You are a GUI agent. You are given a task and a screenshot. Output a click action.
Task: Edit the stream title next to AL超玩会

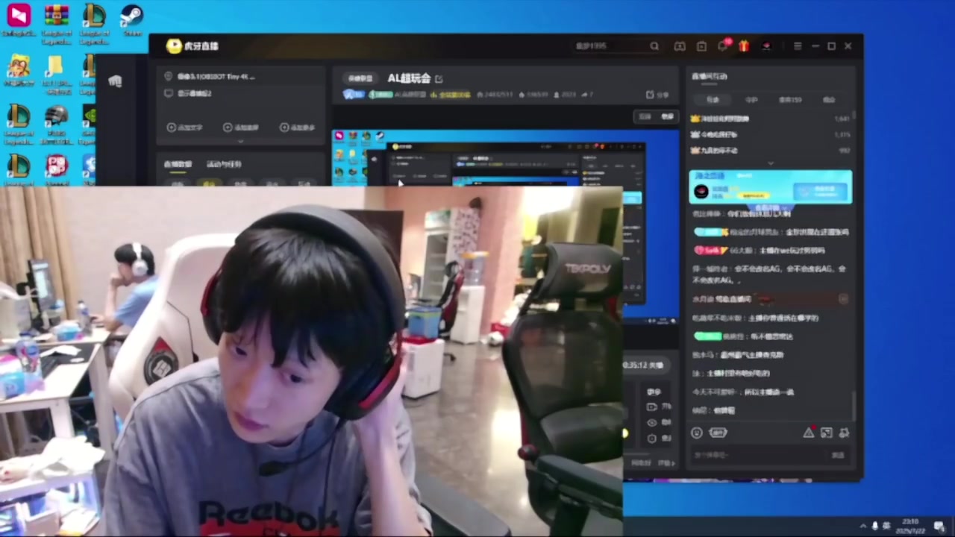[439, 78]
